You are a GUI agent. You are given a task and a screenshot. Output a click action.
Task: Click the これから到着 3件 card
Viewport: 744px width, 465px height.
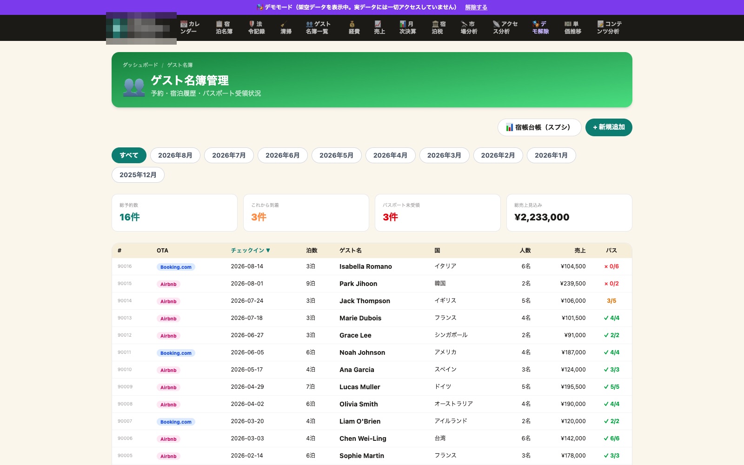[306, 213]
